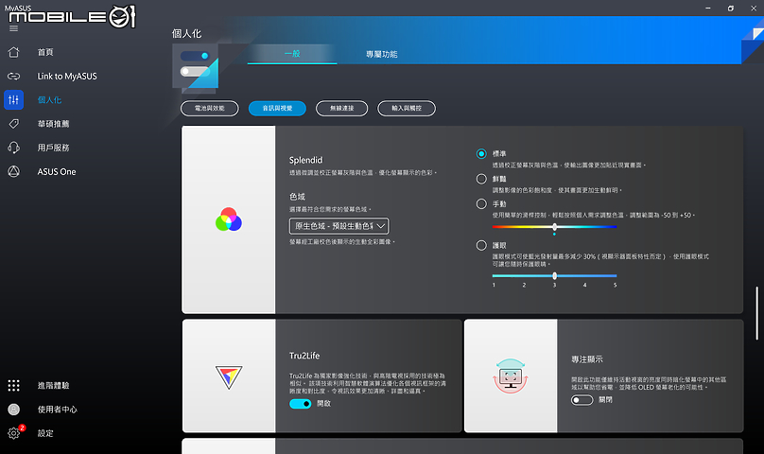
Task: Click the 專注顯示 monitor icon
Action: tap(511, 376)
